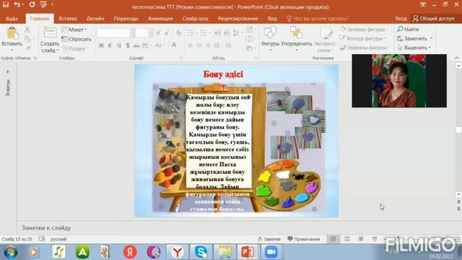Create a new slide (Создать слайд)
Viewport: 462px width, 260px height.
[50, 40]
